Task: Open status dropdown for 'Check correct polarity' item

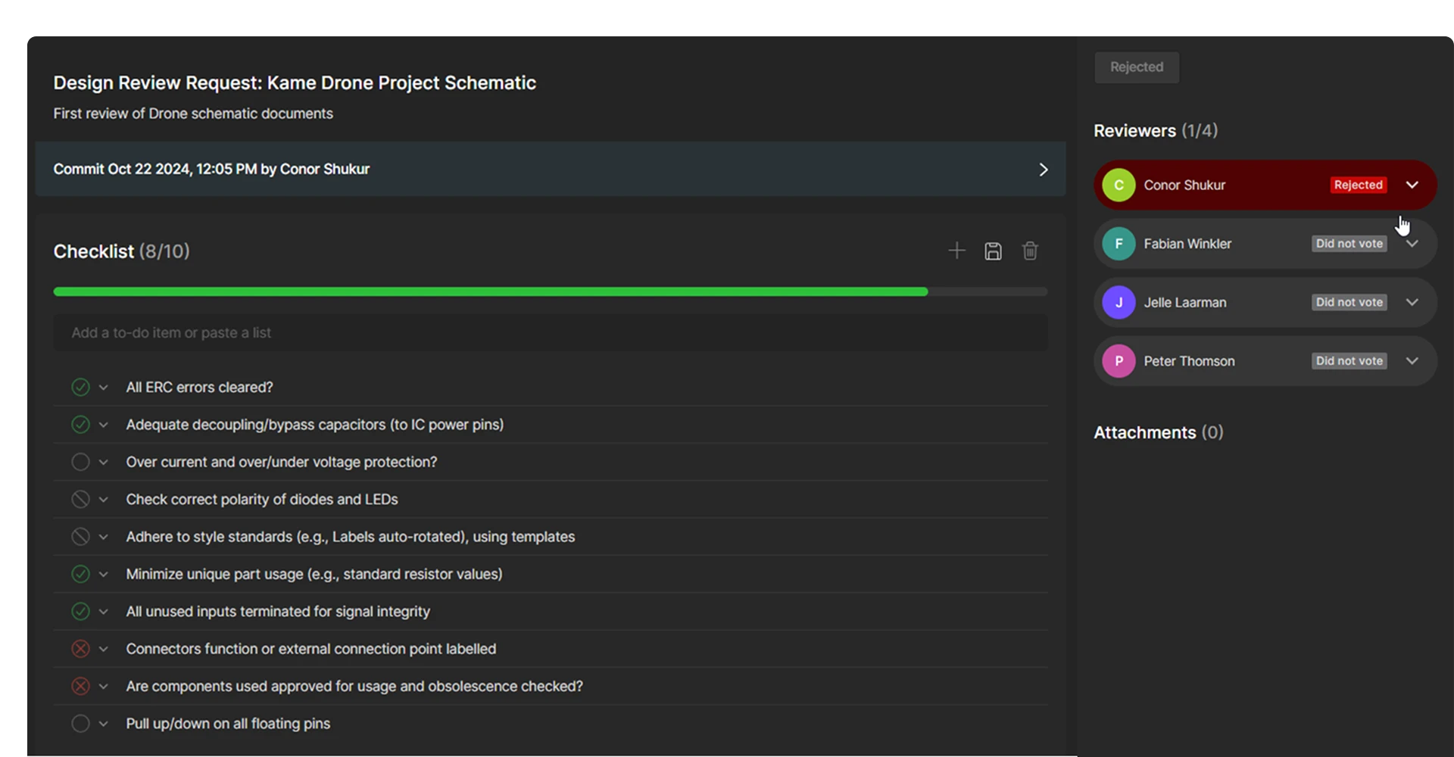Action: 104,500
